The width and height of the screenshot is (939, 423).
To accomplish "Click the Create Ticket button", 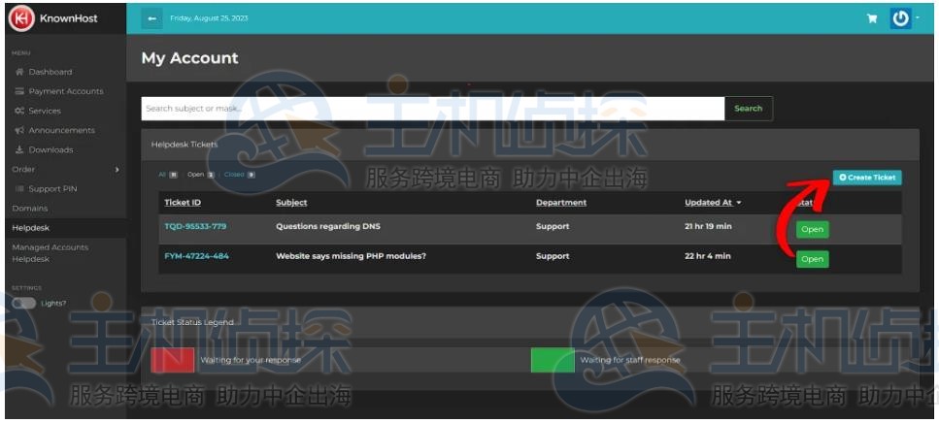I will coord(867,178).
